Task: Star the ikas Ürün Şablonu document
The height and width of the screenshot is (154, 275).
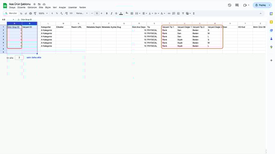Action: 34,4
